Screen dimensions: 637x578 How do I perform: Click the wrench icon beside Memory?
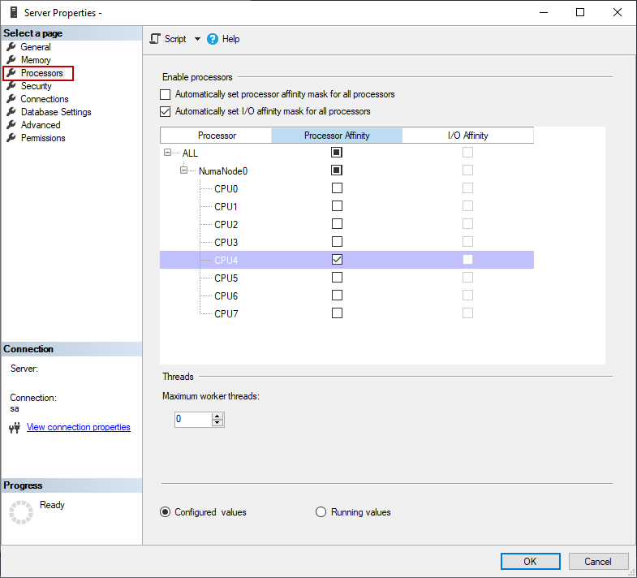pyautogui.click(x=11, y=60)
